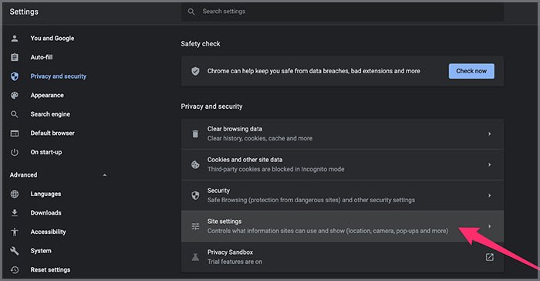This screenshot has height=281, width=540.
Task: Open Downloads settings
Action: pyautogui.click(x=46, y=213)
